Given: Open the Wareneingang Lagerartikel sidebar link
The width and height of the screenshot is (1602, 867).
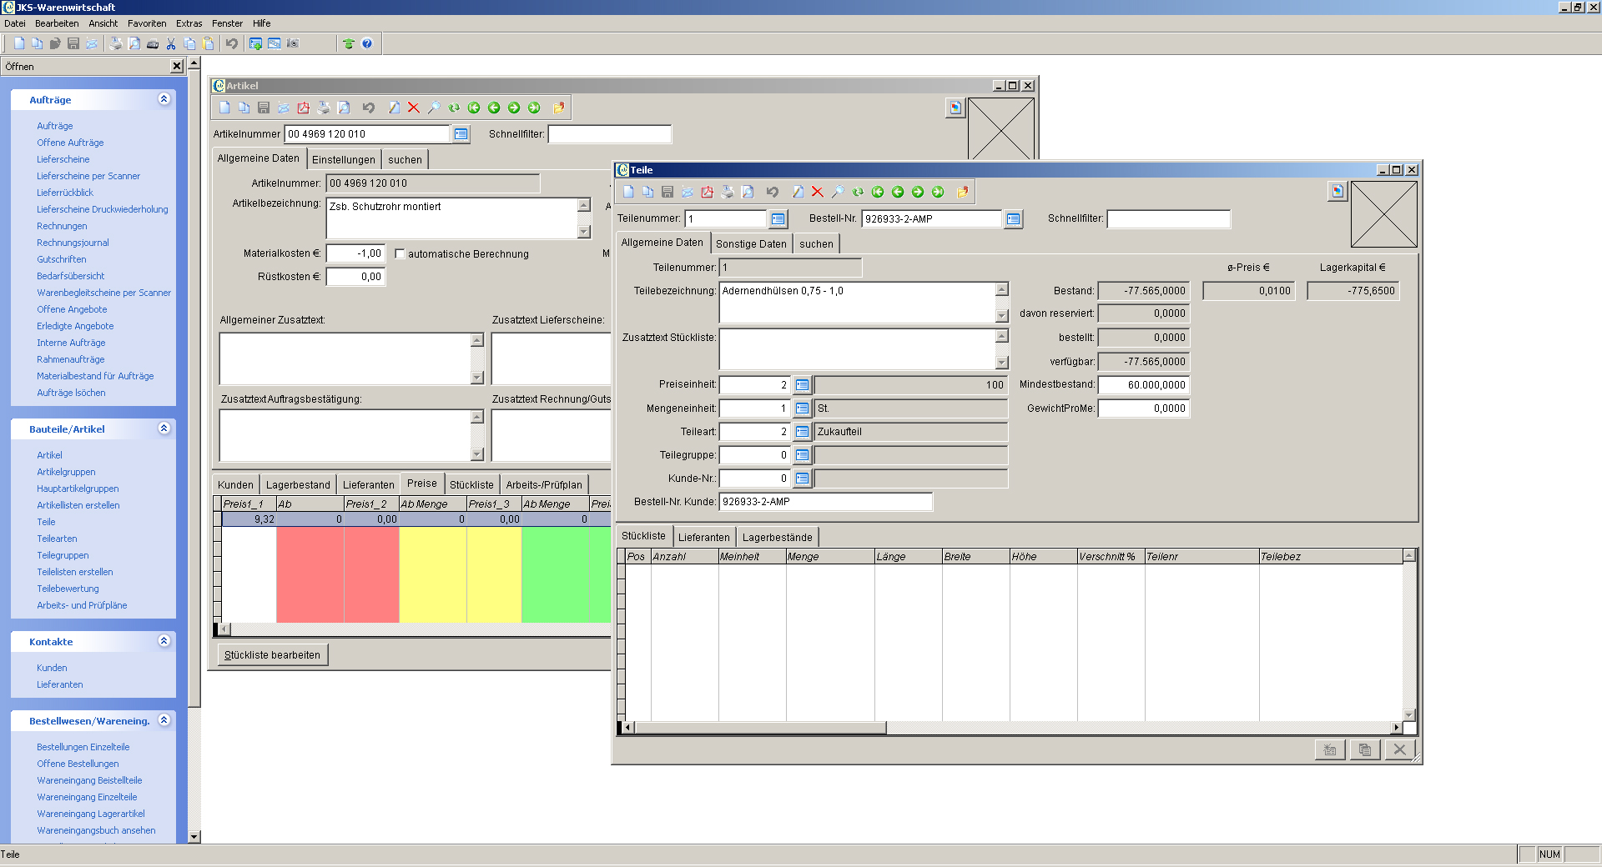Looking at the screenshot, I should tap(91, 814).
